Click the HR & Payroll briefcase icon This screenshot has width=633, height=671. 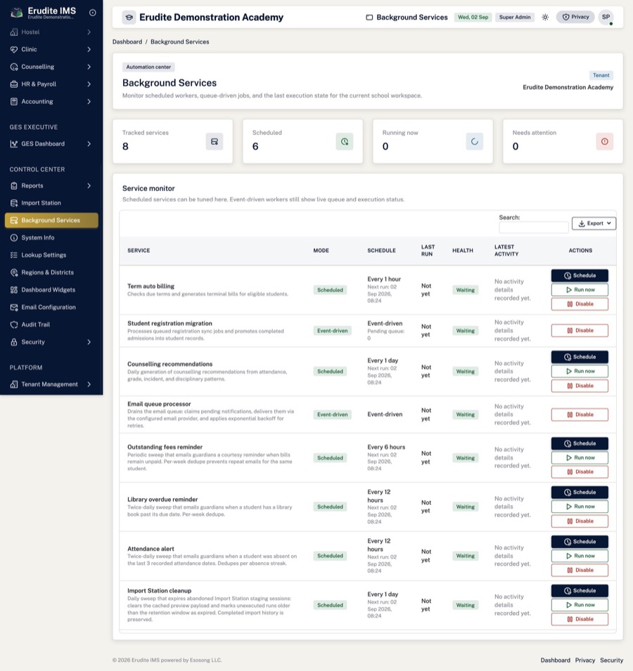13,84
